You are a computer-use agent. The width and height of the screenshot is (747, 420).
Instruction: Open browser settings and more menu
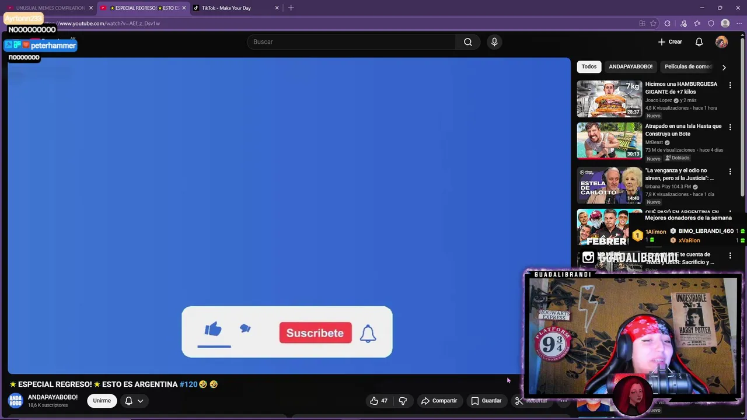coord(739,23)
